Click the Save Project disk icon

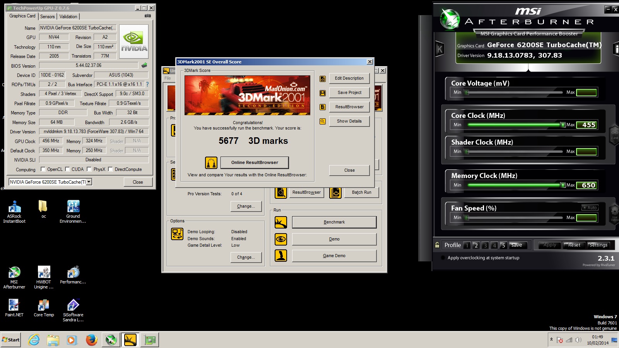[323, 93]
